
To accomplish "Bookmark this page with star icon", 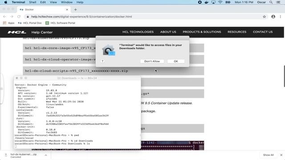I will click(x=264, y=16).
